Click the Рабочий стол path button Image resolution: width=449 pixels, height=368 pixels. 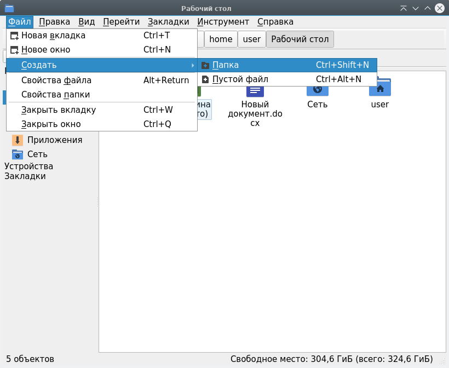300,39
